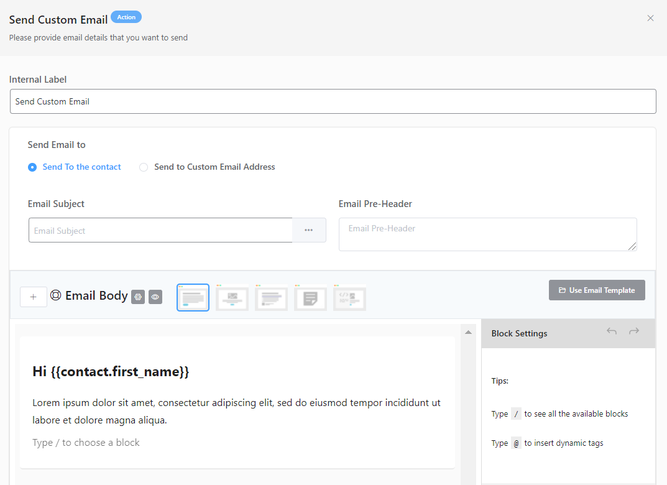Click the Hi {{contact.first_name}} heading
667x485 pixels.
point(111,371)
